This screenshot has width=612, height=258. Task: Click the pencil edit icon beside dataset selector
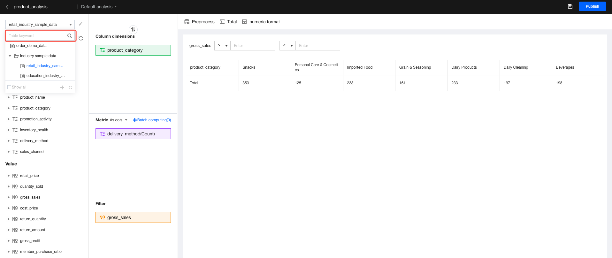coord(80,24)
